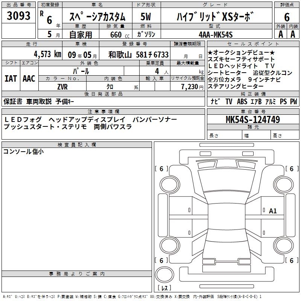Image resolution: width=301 pixels, height=301 pixels.
Task: Click the mileage value 4,573 km
Action: tap(47, 54)
